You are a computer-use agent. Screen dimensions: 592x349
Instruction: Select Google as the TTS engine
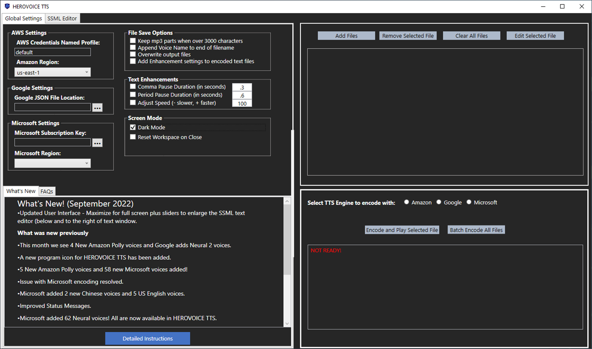point(439,202)
